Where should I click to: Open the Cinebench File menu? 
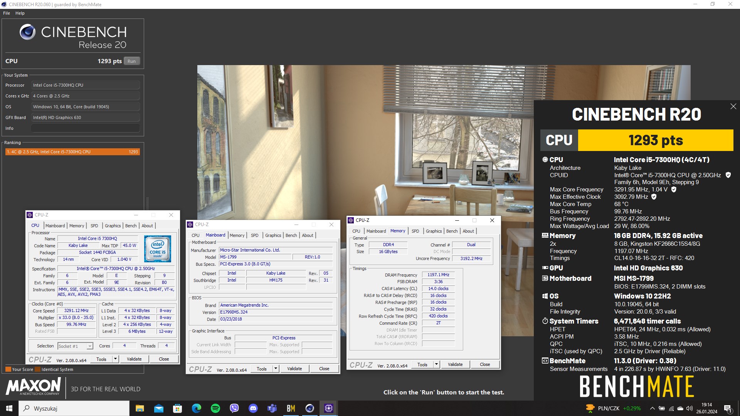(7, 13)
